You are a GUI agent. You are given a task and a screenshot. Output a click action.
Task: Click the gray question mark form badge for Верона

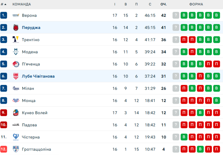(x=176, y=15)
